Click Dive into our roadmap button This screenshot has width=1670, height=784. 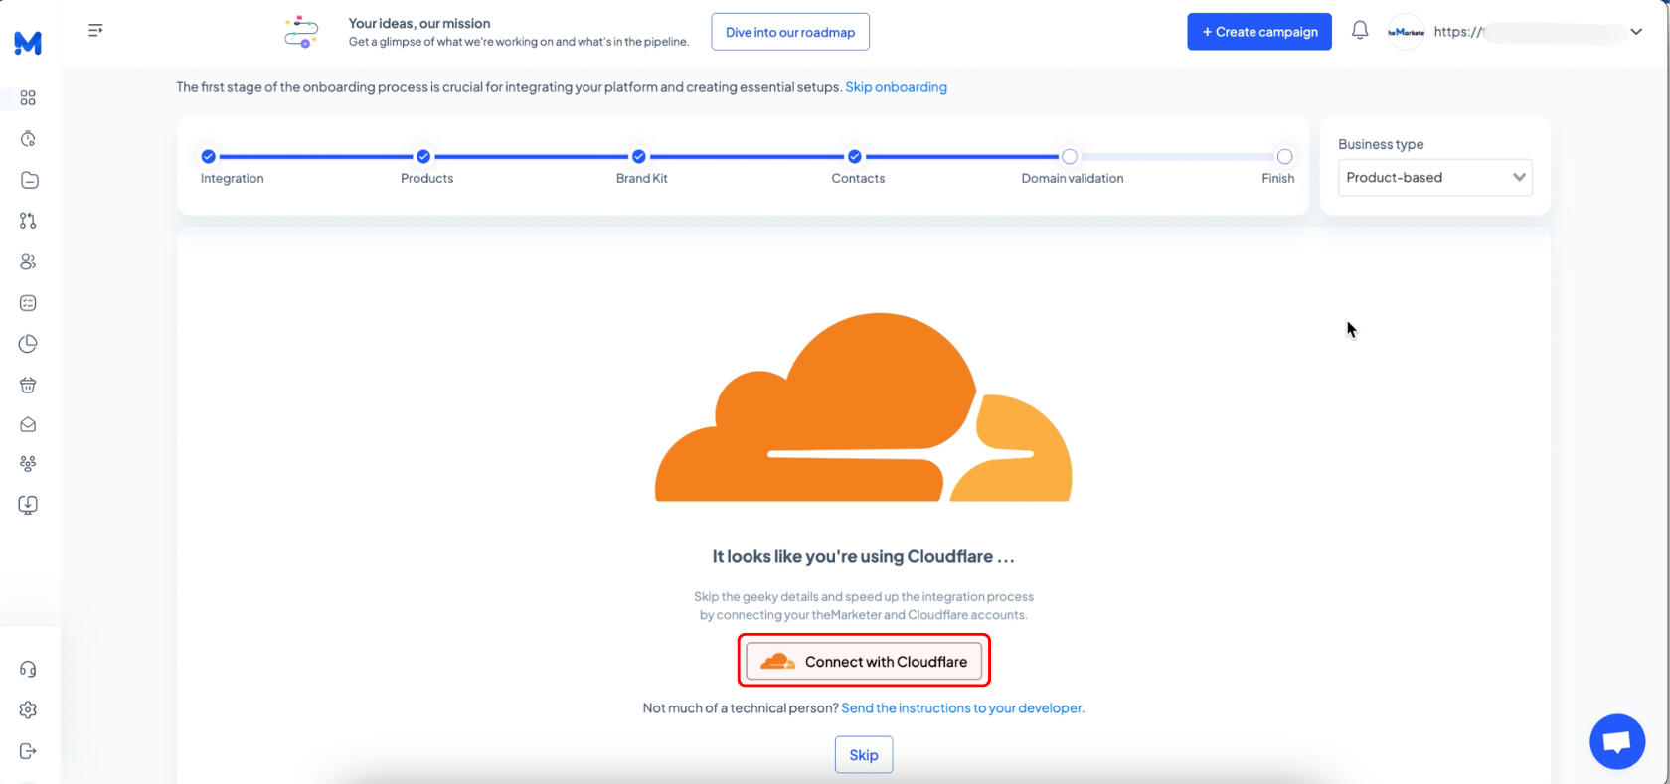(x=790, y=32)
